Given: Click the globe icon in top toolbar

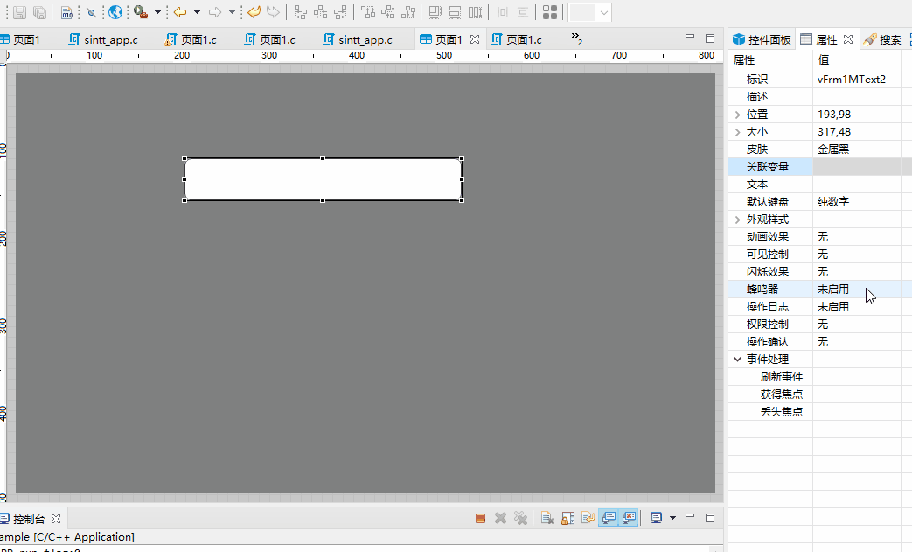Looking at the screenshot, I should click(115, 12).
